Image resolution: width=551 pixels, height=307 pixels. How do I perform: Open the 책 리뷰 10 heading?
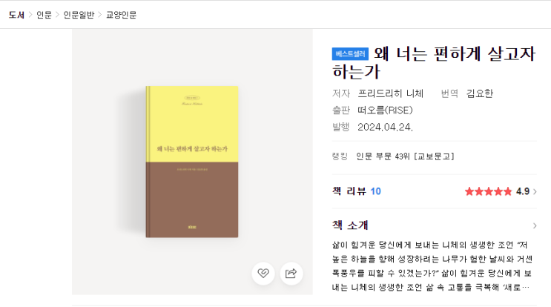(x=357, y=191)
